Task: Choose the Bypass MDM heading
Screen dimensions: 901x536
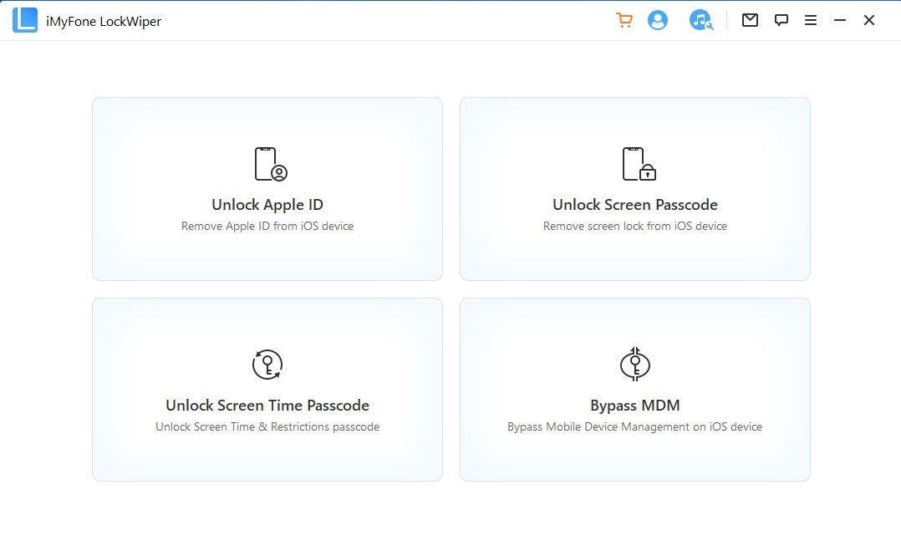Action: [x=635, y=406]
